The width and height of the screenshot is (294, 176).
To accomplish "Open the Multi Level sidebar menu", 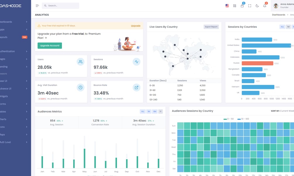I will pyautogui.click(x=13, y=142).
